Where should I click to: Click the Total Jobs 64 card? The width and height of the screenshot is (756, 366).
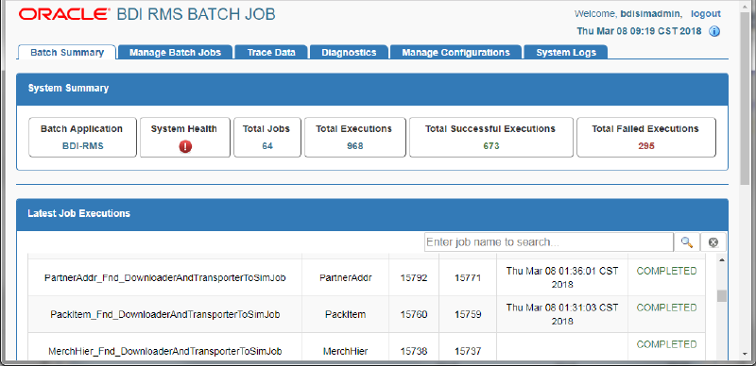[x=267, y=138]
